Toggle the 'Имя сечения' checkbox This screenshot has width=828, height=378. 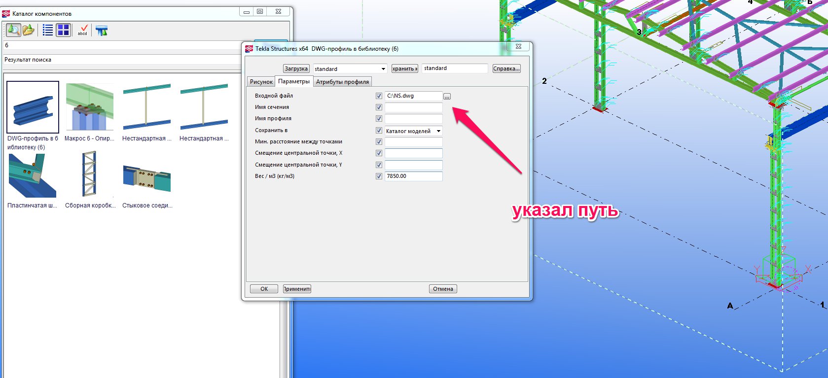(379, 107)
